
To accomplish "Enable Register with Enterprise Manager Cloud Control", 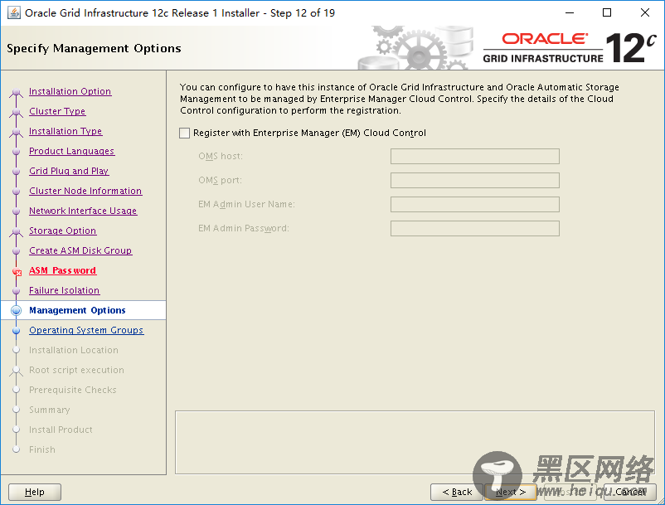I will (184, 134).
